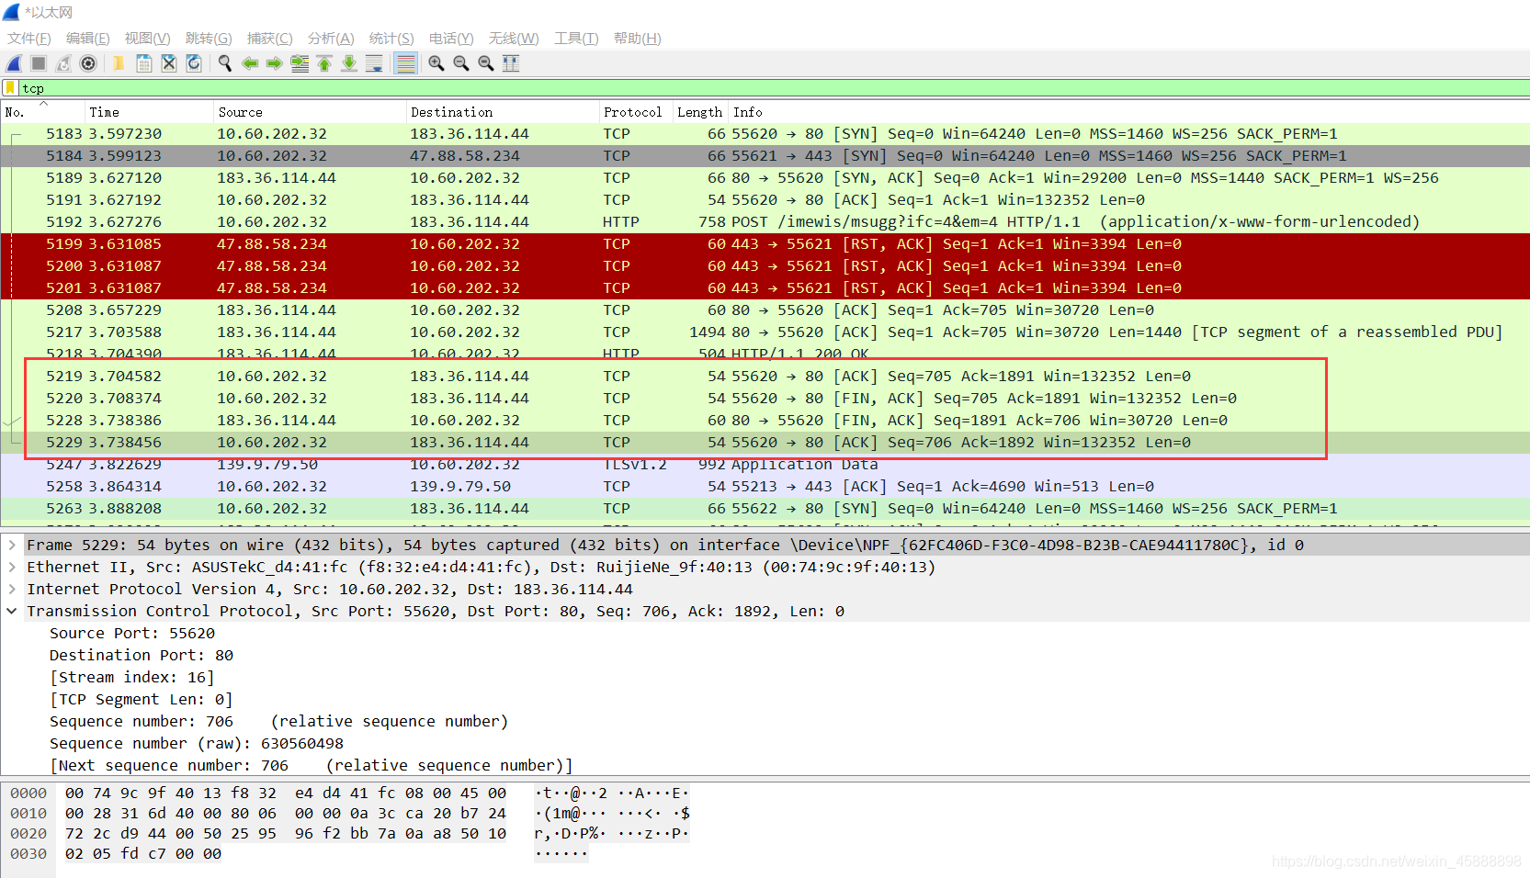Sort by the No. column header

pyautogui.click(x=42, y=112)
